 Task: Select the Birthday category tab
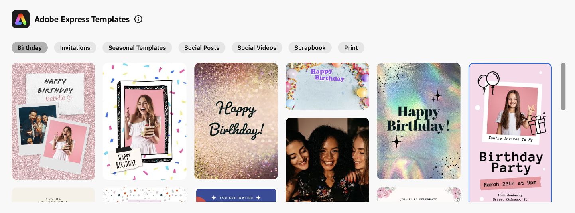tap(30, 48)
